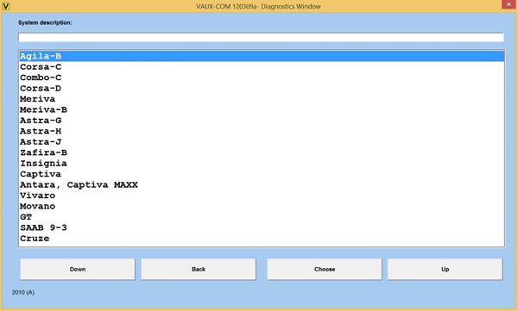This screenshot has height=311, width=518.
Task: Select Astra-J in the list
Action: (x=262, y=142)
